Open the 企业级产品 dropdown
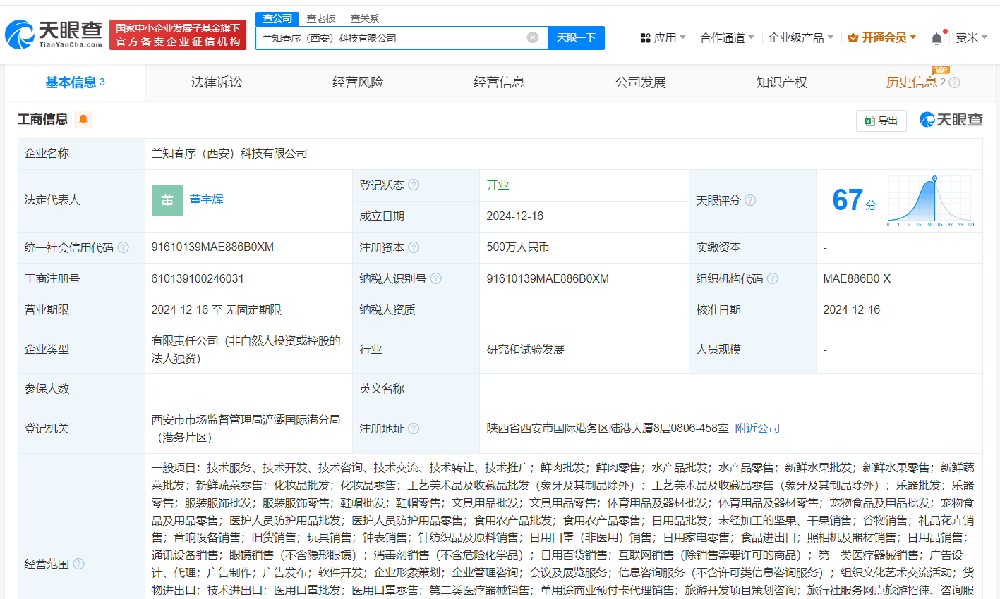This screenshot has width=1000, height=599. [x=800, y=38]
